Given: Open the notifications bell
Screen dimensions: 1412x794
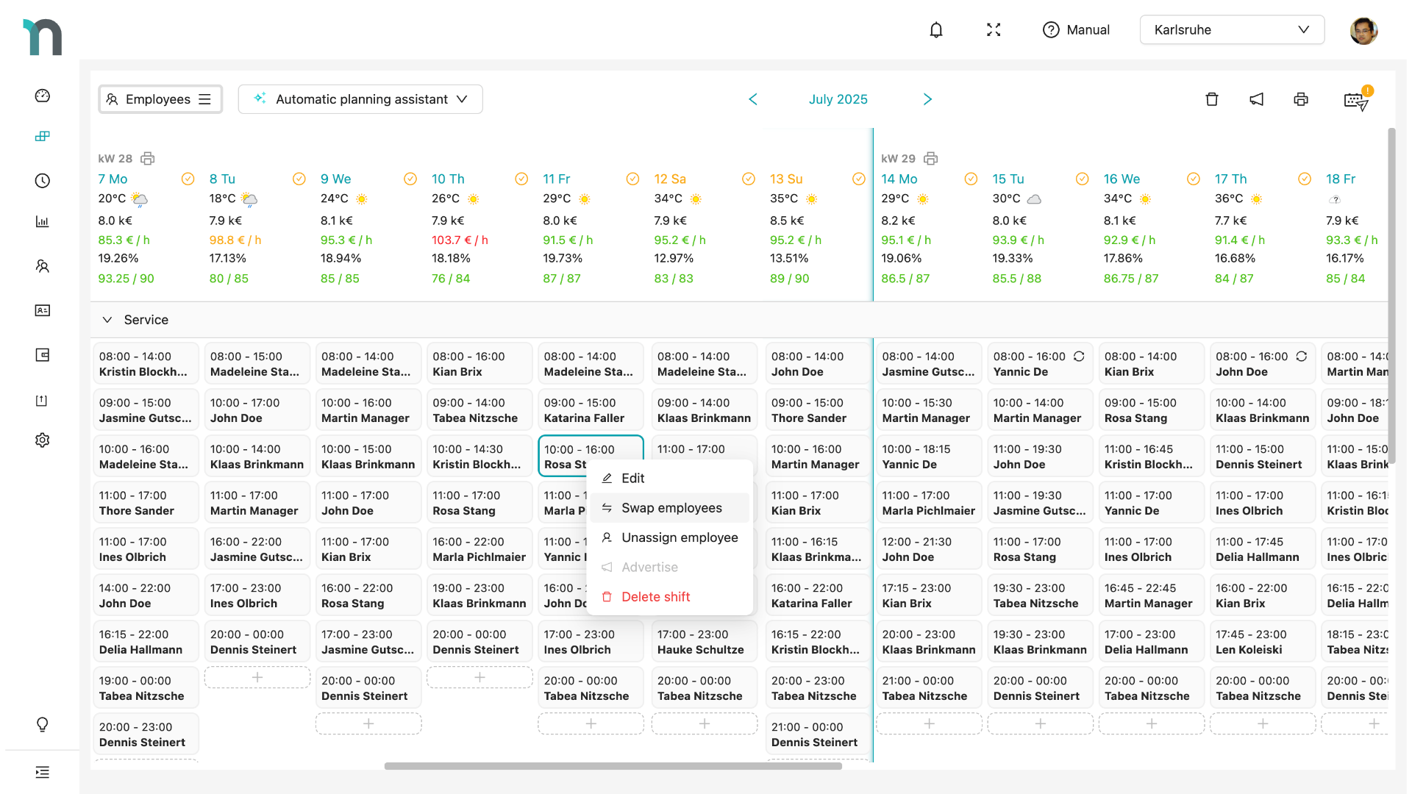Looking at the screenshot, I should coord(935,30).
